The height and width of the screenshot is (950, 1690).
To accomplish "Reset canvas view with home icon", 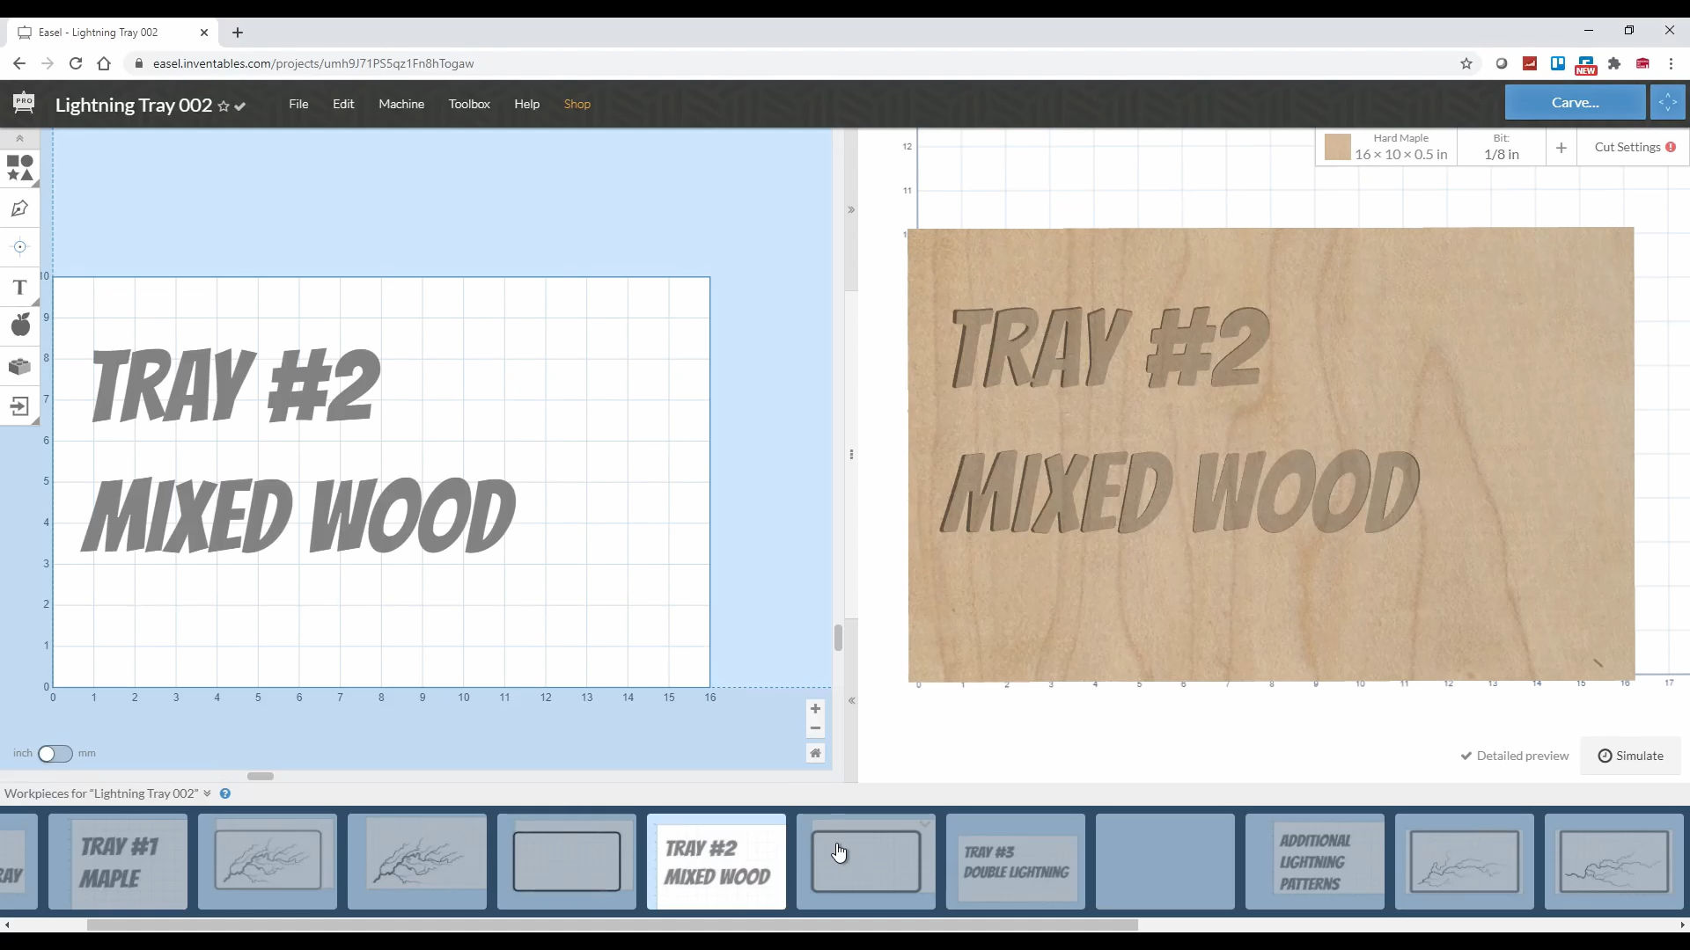I will 815,753.
